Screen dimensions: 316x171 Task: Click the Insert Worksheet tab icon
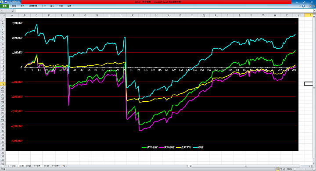tap(64, 166)
